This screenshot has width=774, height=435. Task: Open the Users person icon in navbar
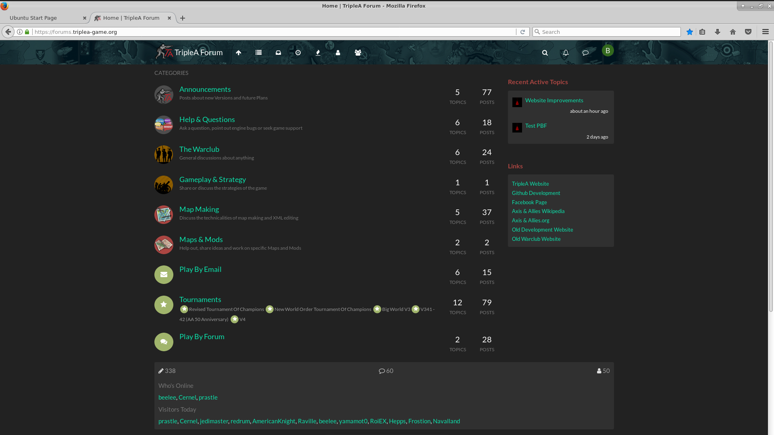pos(338,53)
